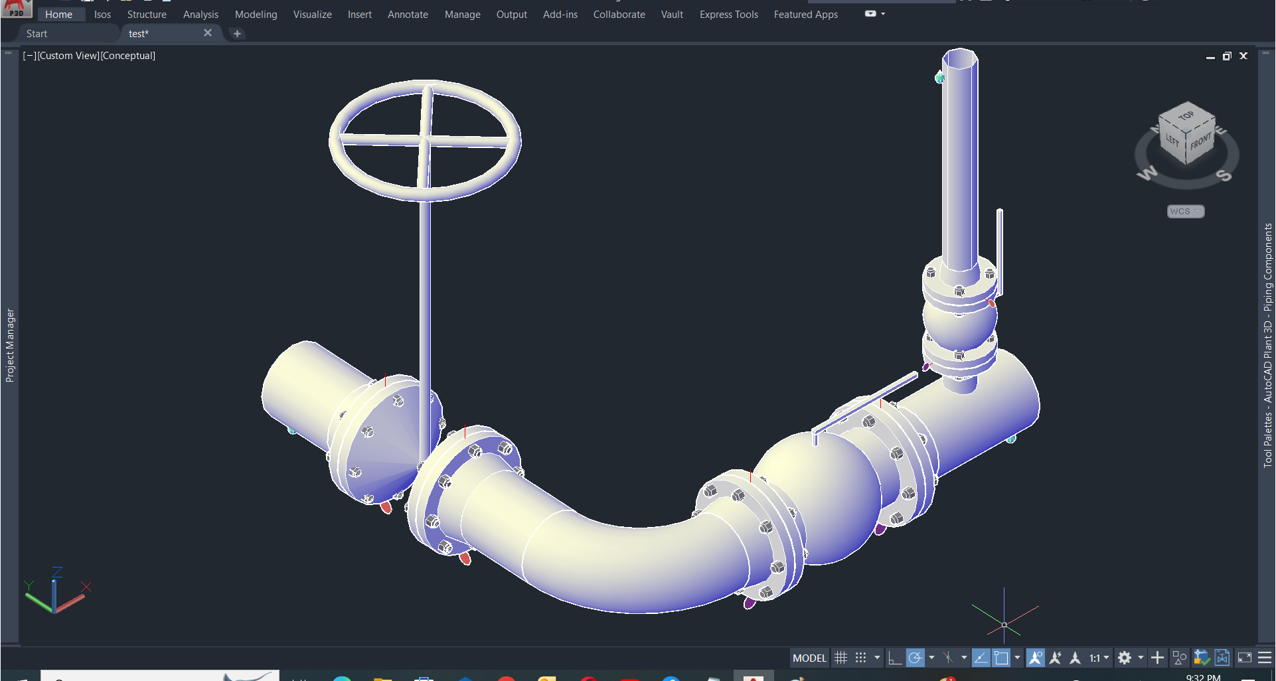Click the TOP face of ViewCube
Viewport: 1276px width, 681px height.
pyautogui.click(x=1186, y=116)
